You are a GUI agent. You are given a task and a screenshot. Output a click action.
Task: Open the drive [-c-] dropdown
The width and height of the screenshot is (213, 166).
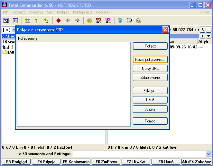click(8, 29)
